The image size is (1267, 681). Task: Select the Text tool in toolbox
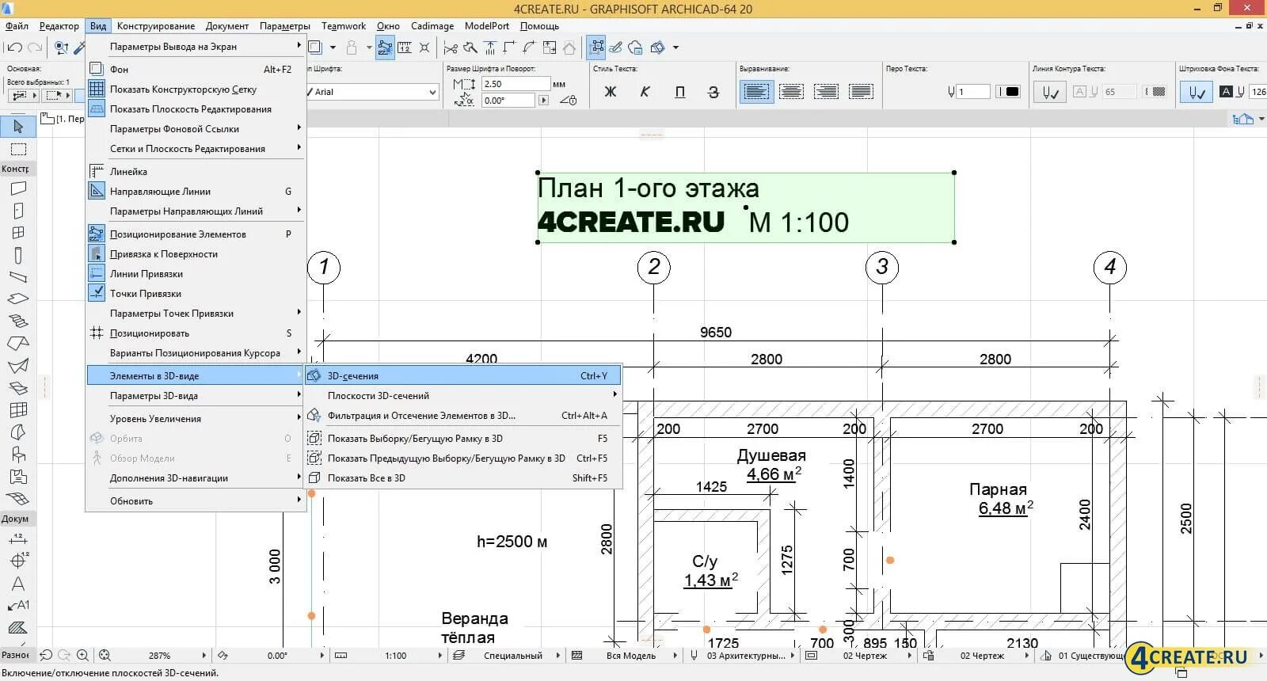(x=17, y=584)
